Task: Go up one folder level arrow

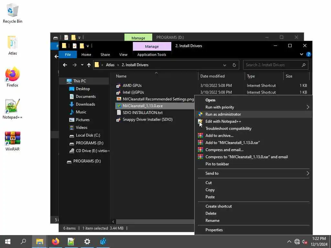Action: 89,65
